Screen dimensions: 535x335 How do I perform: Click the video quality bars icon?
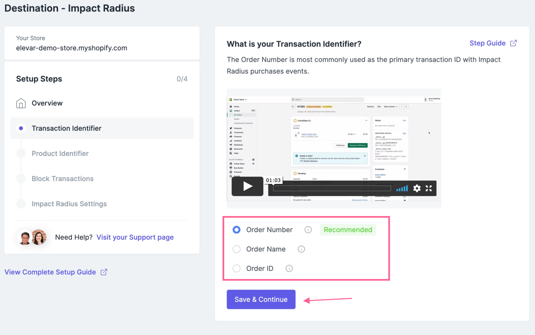tap(402, 188)
